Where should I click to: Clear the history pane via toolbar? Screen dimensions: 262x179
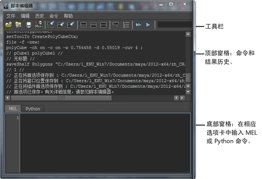pyautogui.click(x=51, y=25)
